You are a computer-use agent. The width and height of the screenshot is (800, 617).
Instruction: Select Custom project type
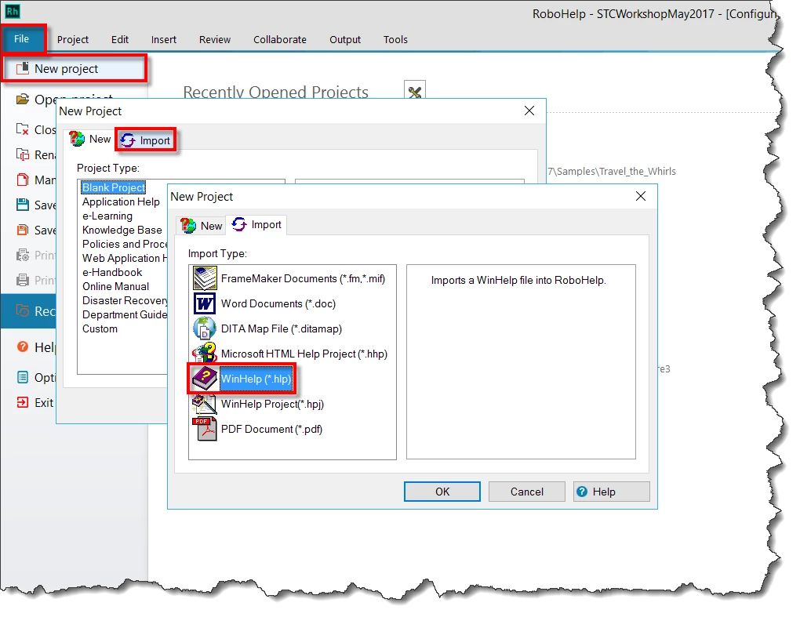(x=100, y=329)
